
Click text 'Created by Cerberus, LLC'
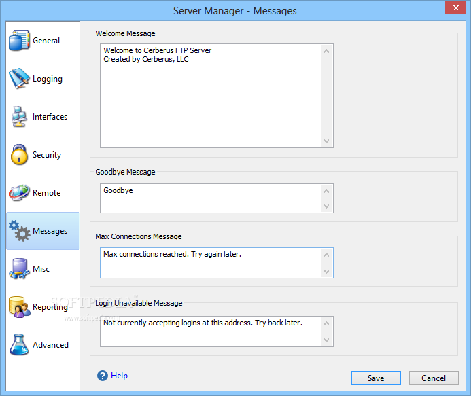click(x=146, y=59)
